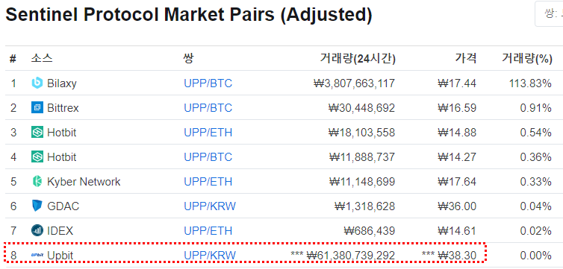Sort by the 쌍 column header
The image size is (563, 269).
(188, 58)
